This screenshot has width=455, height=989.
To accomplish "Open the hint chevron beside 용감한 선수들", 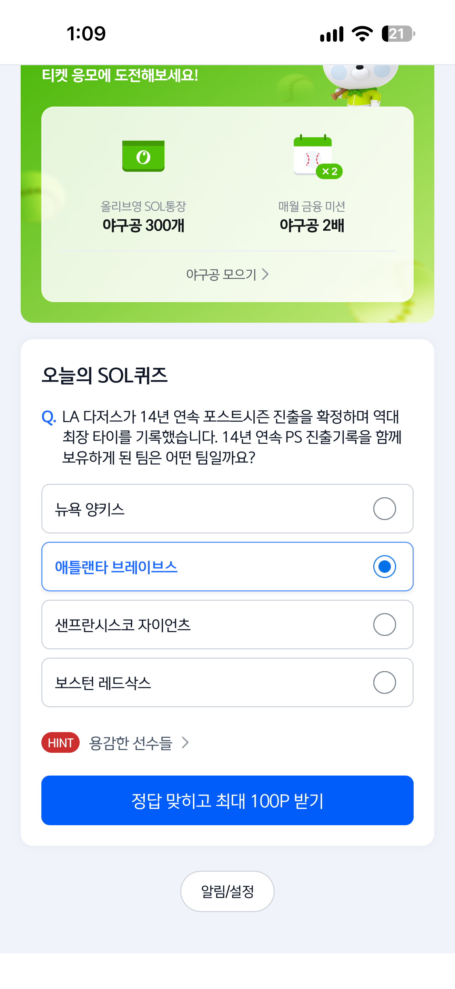I will pos(185,742).
